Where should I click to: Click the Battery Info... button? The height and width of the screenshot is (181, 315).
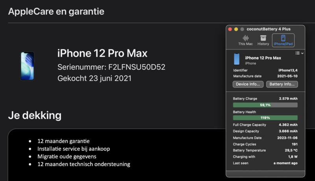pyautogui.click(x=282, y=84)
